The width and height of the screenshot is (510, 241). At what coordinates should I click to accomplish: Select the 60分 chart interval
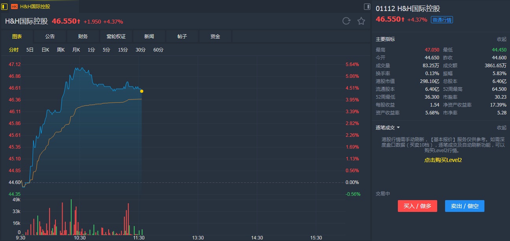[158, 50]
